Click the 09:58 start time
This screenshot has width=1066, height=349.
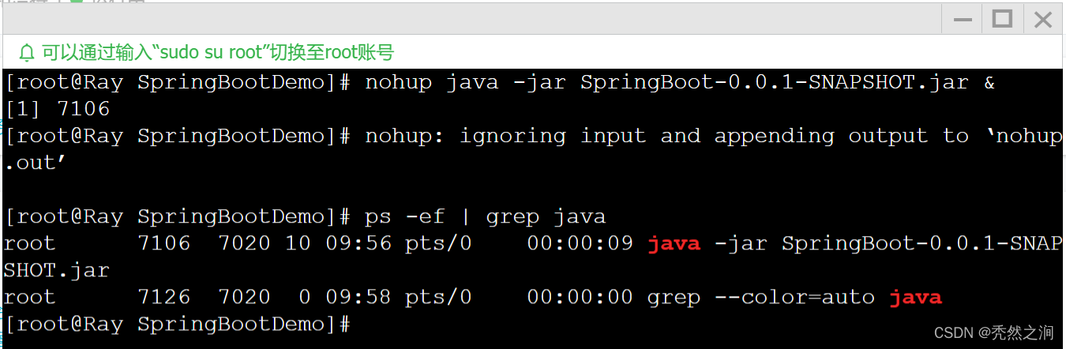[358, 297]
